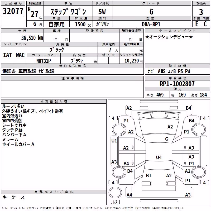
Task: Select PW in genuine equipment
Action: (188, 71)
